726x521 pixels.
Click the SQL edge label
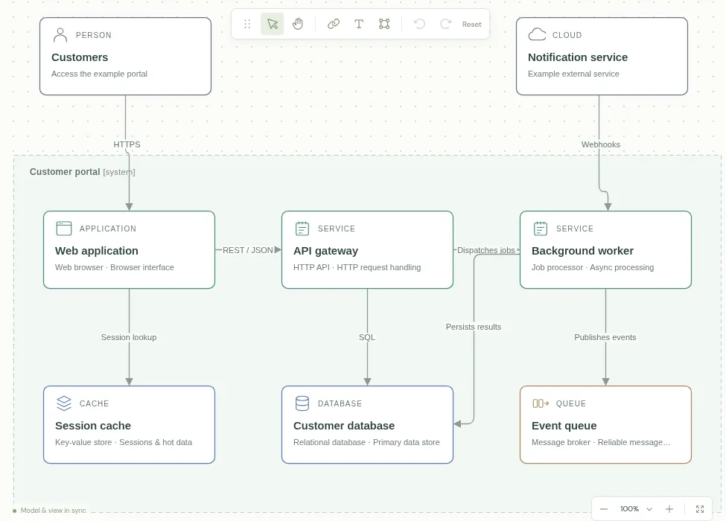tap(367, 337)
